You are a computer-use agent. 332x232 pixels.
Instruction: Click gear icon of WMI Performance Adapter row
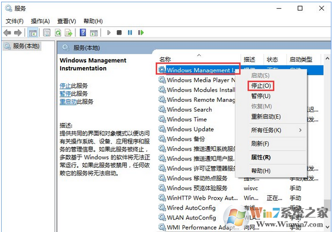pos(162,227)
